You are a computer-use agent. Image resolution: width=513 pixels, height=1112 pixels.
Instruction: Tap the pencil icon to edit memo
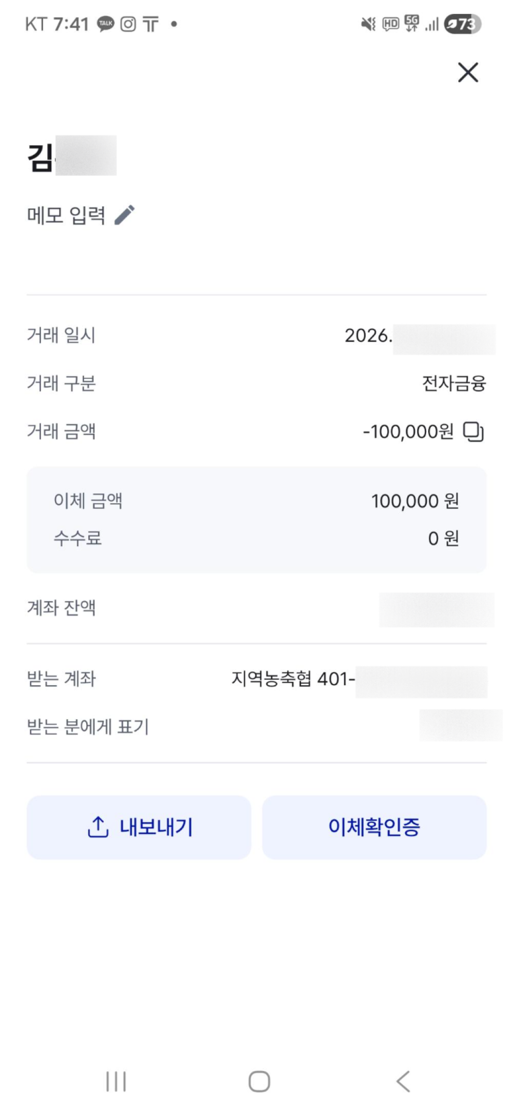tap(125, 215)
